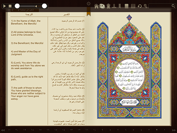The width and height of the screenshot is (177, 133).
Task: Click translation "3) the Beneficent, the Merciful"
Action: (27, 43)
